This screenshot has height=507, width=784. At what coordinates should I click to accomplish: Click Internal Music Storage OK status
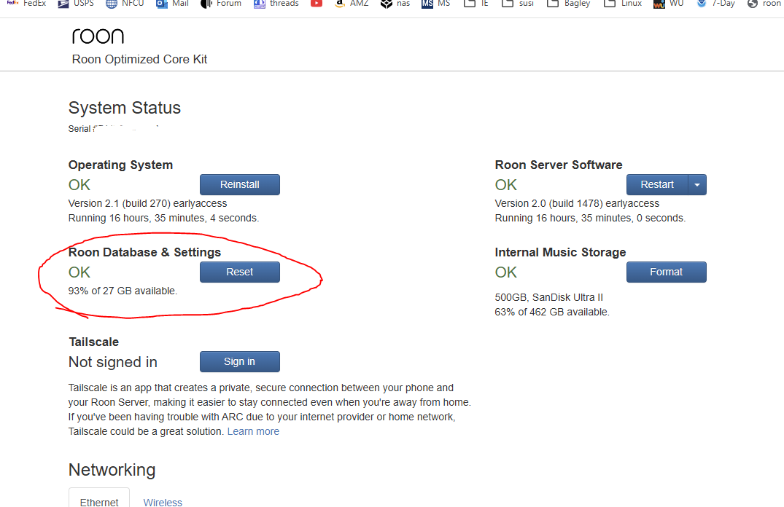[505, 272]
